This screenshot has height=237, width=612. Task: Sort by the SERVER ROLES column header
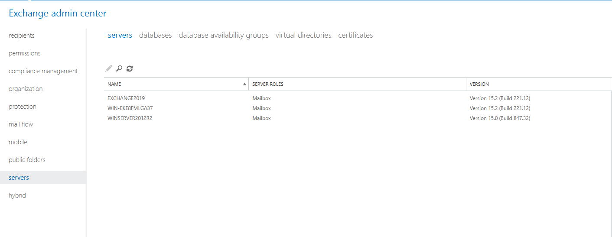click(x=357, y=84)
